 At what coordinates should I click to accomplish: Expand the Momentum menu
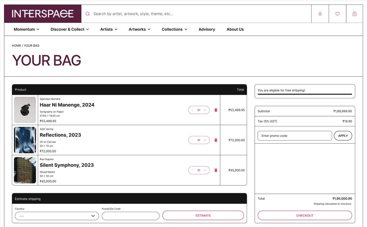point(27,29)
